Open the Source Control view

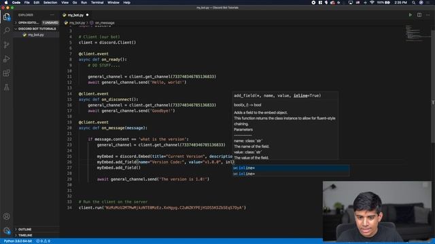click(x=7, y=45)
